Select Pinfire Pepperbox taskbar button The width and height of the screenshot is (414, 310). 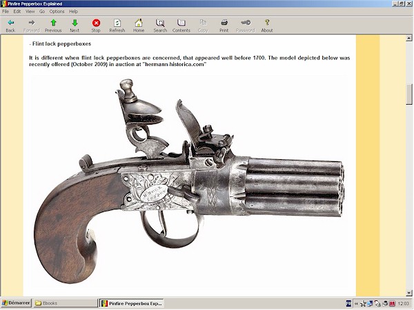point(132,303)
